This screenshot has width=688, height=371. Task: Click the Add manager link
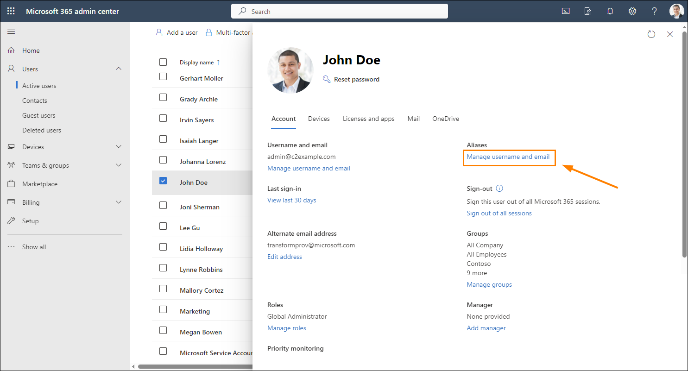(486, 328)
